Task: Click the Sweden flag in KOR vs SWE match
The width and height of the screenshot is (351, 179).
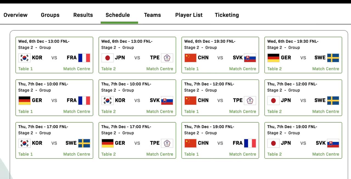Action: pos(84,143)
